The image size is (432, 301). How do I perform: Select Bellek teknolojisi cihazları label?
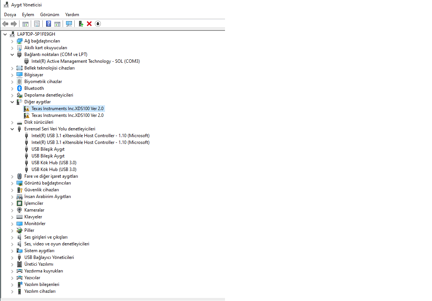[x=49, y=68]
